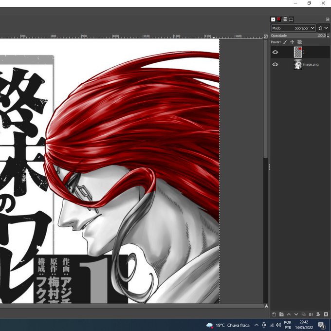Duplicate the selected layer
331x331 pixels.
pos(304,314)
